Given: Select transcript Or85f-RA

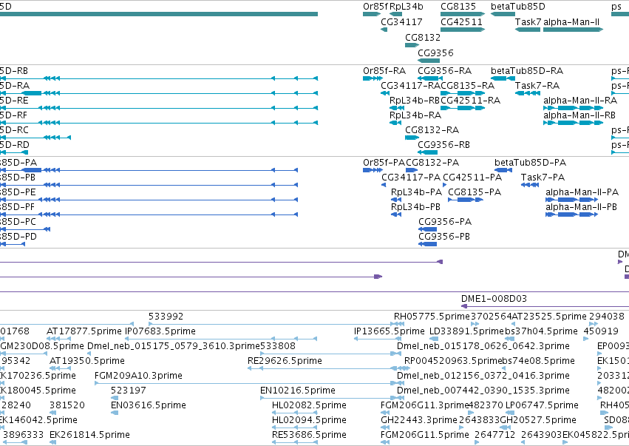Looking at the screenshot, I should tap(384, 71).
